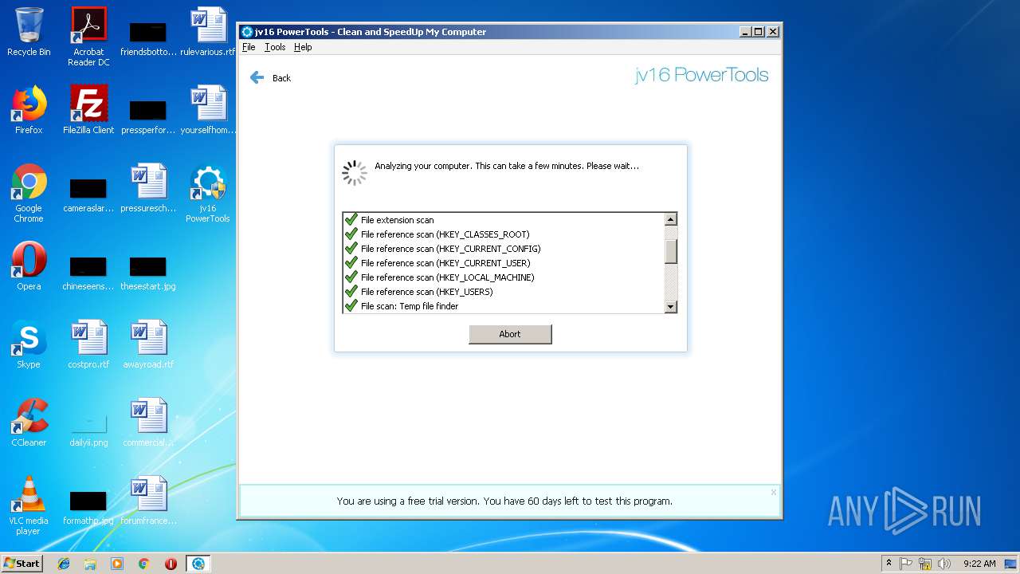Open Google Chrome desktop shortcut
This screenshot has height=574, width=1020.
coord(29,193)
